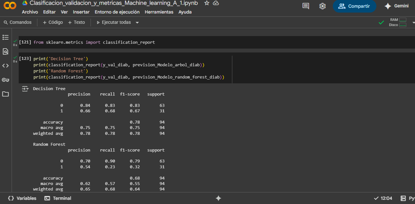The height and width of the screenshot is (204, 415).
Task: Open settings gear icon
Action: [323, 6]
